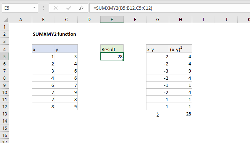Select row 7 header
Viewport: 250px width, 143px height.
pos(4,71)
